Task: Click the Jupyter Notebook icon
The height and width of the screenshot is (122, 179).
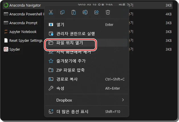Action: 6,32
